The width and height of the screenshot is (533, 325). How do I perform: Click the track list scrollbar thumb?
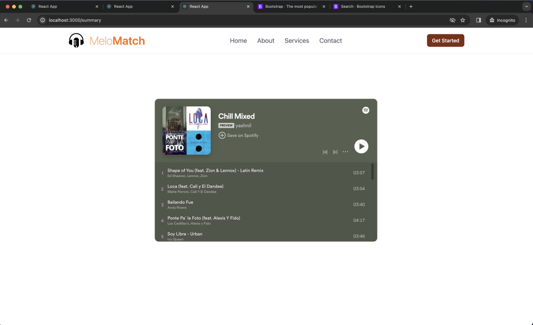tap(373, 172)
